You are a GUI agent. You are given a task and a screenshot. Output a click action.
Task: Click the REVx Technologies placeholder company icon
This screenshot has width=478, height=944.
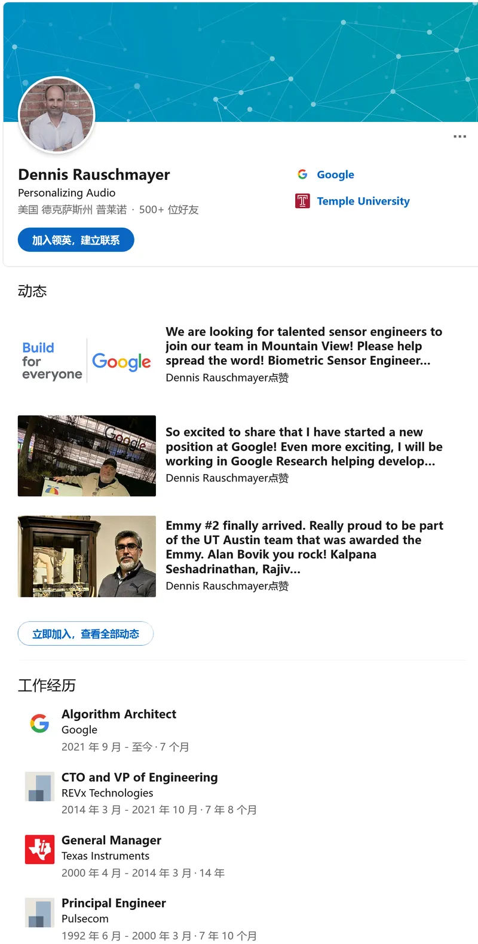[x=39, y=786]
